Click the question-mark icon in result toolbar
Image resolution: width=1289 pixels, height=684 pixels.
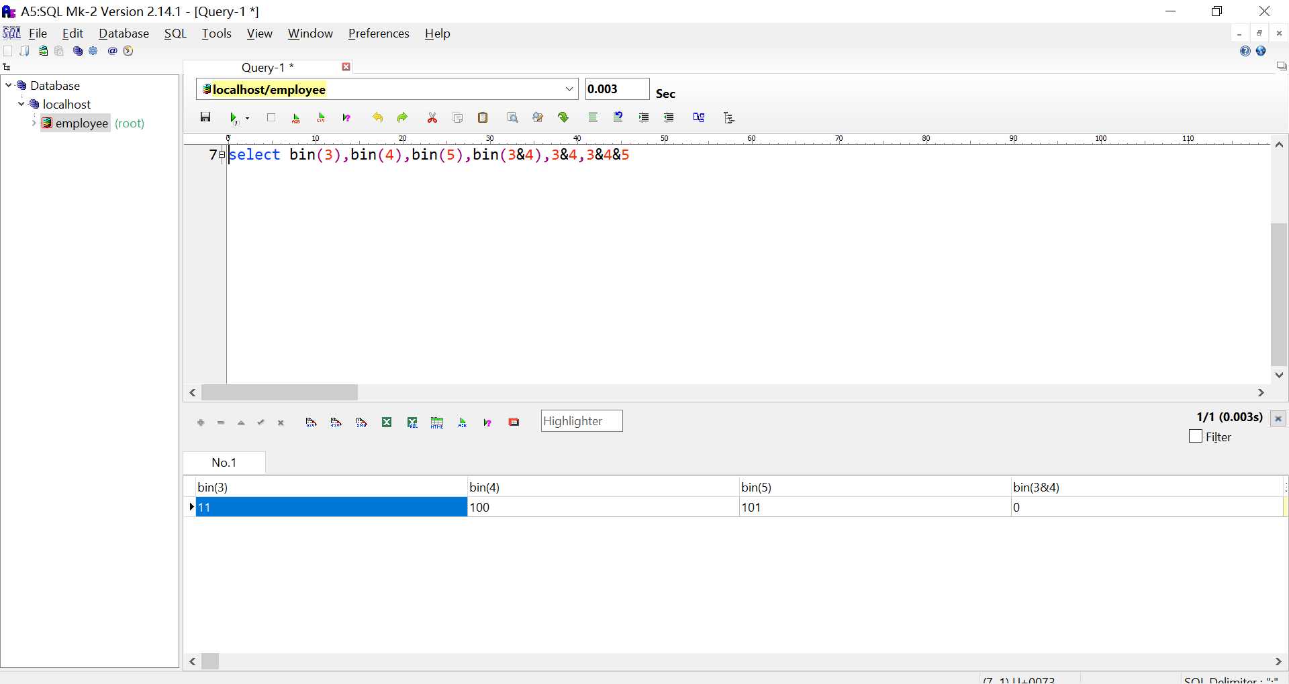[487, 422]
